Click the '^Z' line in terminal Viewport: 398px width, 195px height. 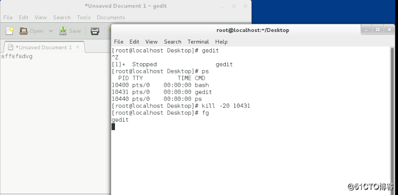115,58
